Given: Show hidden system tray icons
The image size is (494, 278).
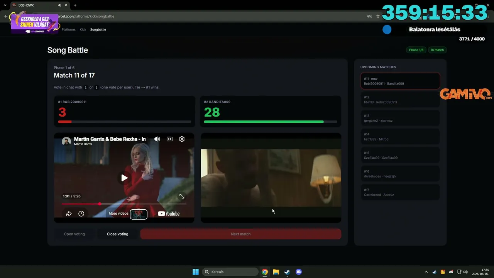Looking at the screenshot, I should coord(426,272).
